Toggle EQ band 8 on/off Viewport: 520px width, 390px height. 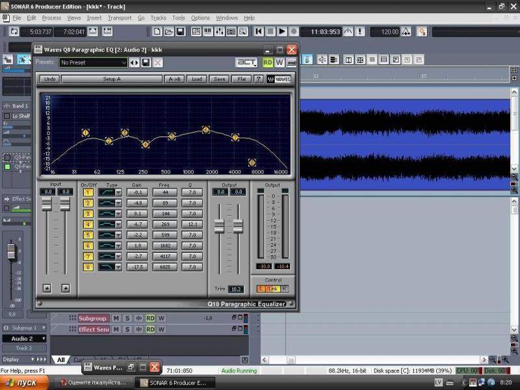[x=88, y=267]
